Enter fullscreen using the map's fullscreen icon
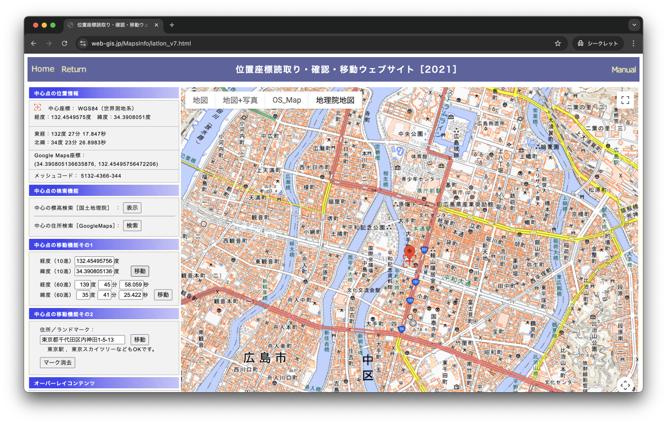 pos(625,100)
